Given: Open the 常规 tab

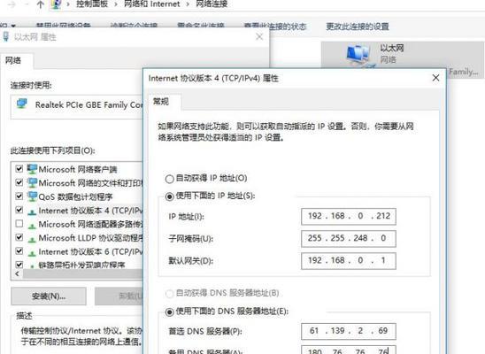Looking at the screenshot, I should 161,102.
